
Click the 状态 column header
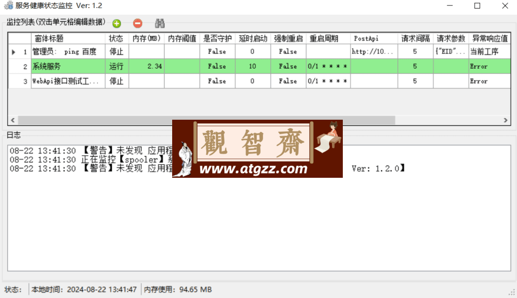pos(117,38)
